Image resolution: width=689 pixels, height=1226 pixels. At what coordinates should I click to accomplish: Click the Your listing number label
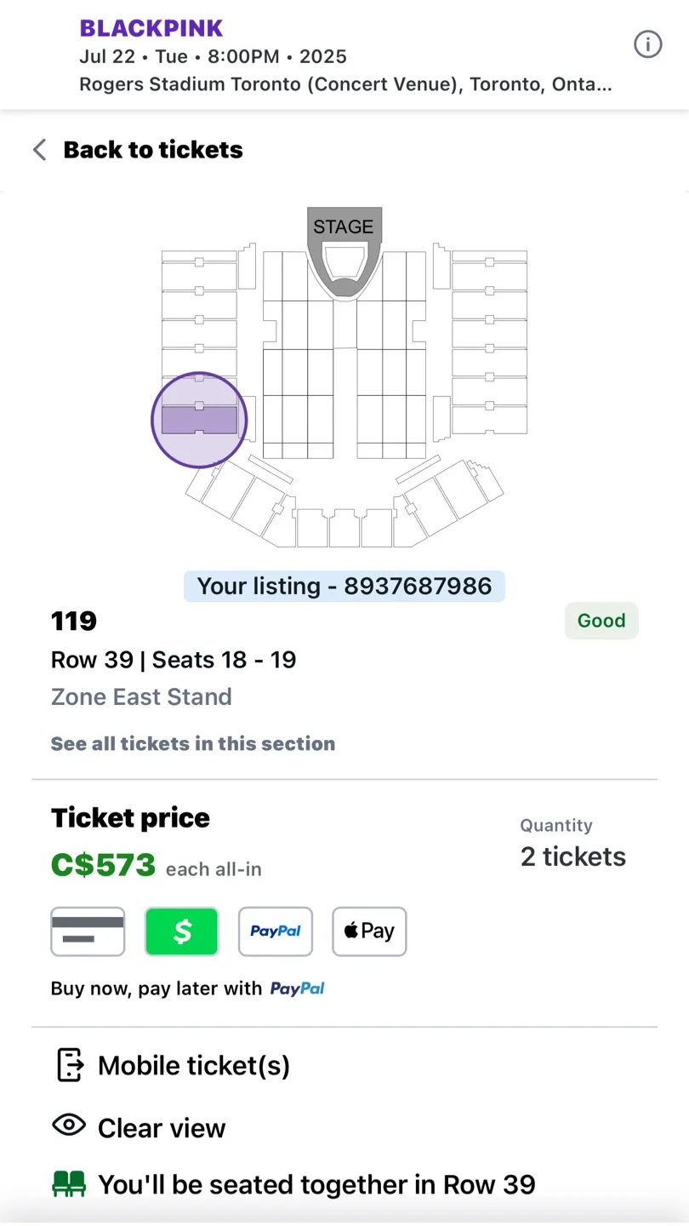coord(344,587)
